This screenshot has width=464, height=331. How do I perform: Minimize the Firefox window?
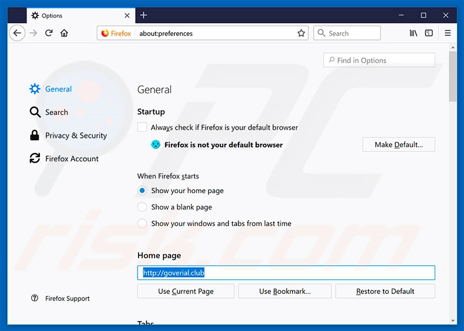[x=401, y=15]
